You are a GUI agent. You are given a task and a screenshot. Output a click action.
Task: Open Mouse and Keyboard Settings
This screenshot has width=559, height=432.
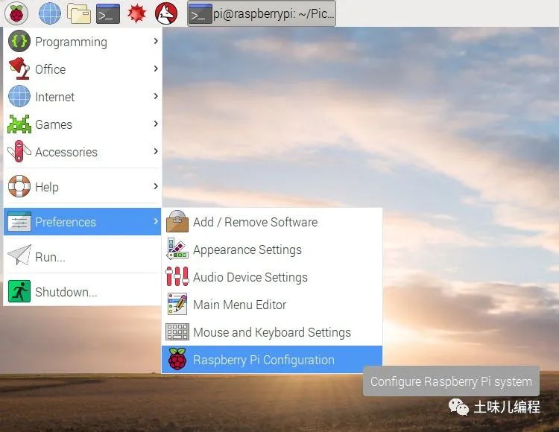click(272, 332)
